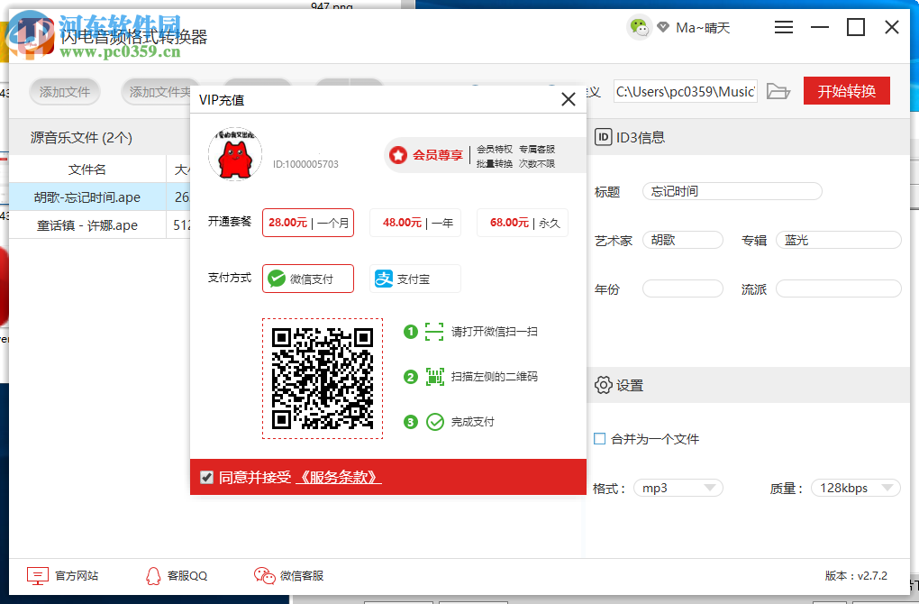Click the 添加文件夹 button

click(x=156, y=92)
